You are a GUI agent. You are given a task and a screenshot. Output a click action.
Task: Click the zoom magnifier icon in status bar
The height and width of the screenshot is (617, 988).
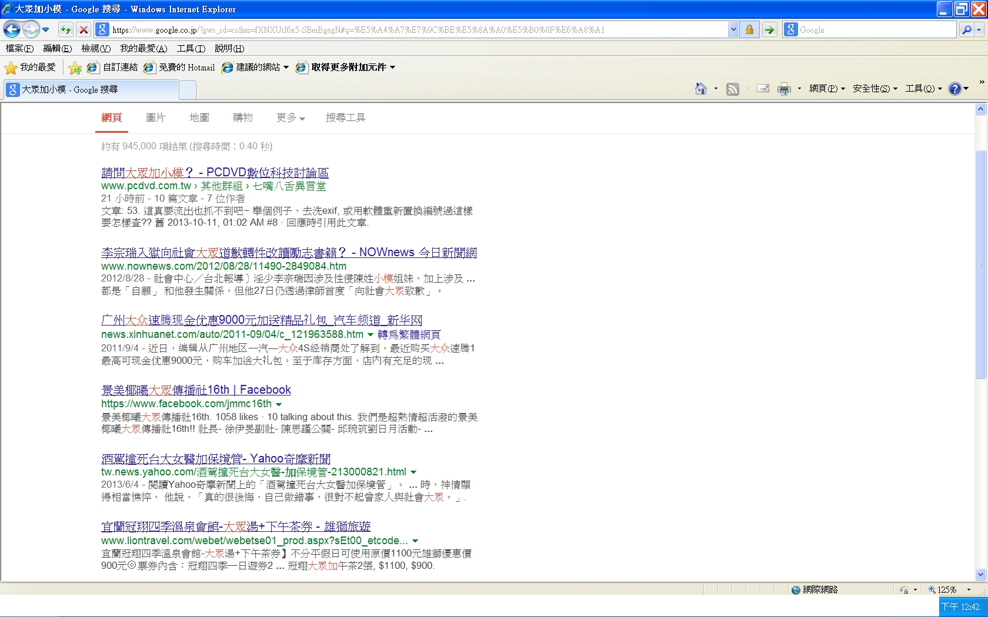click(932, 589)
